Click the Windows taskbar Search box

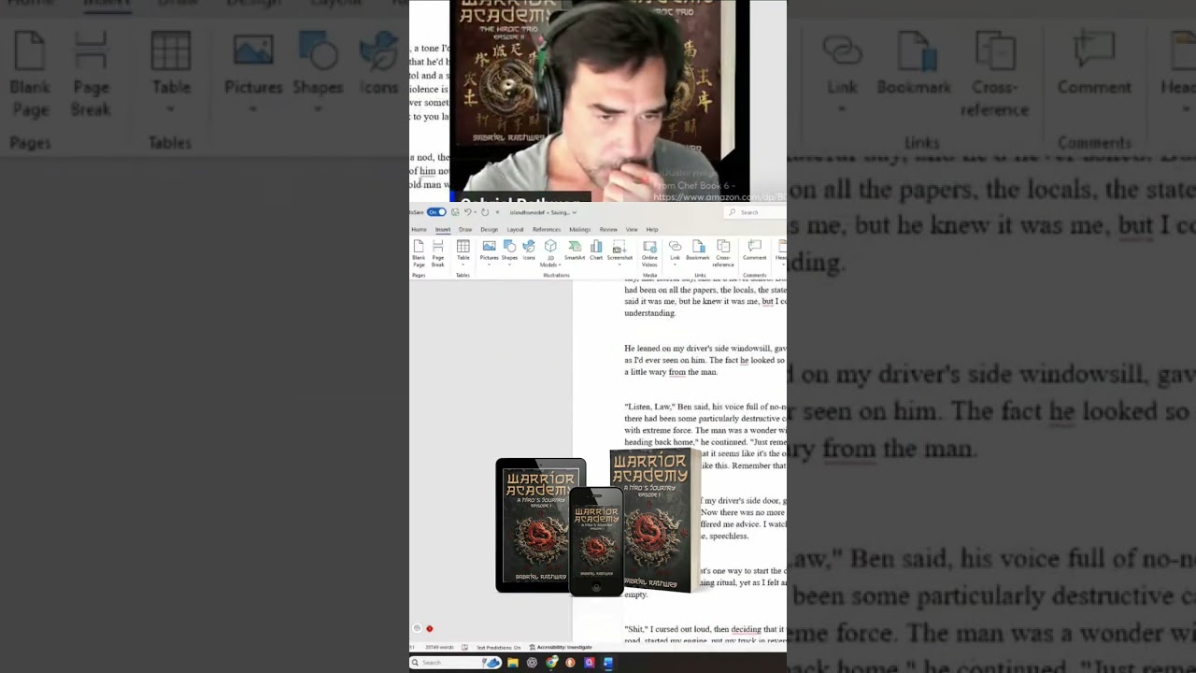[456, 663]
